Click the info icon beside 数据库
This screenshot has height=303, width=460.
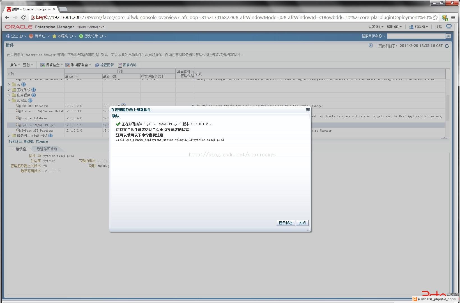click(x=30, y=100)
